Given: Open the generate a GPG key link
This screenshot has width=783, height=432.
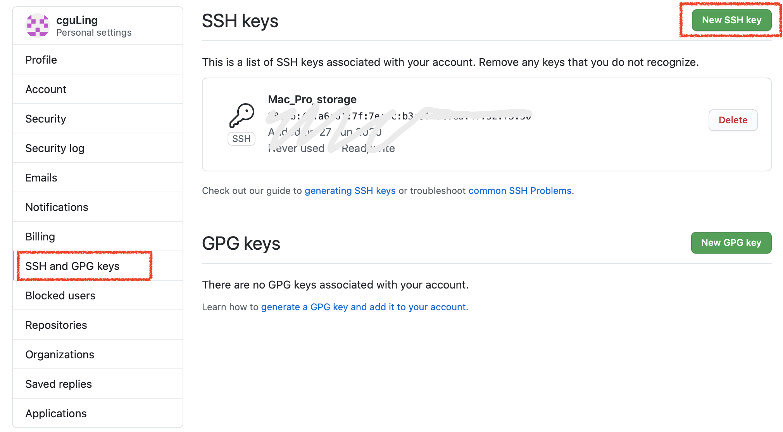Looking at the screenshot, I should click(x=363, y=307).
